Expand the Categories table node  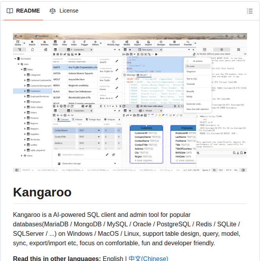(x=25, y=75)
